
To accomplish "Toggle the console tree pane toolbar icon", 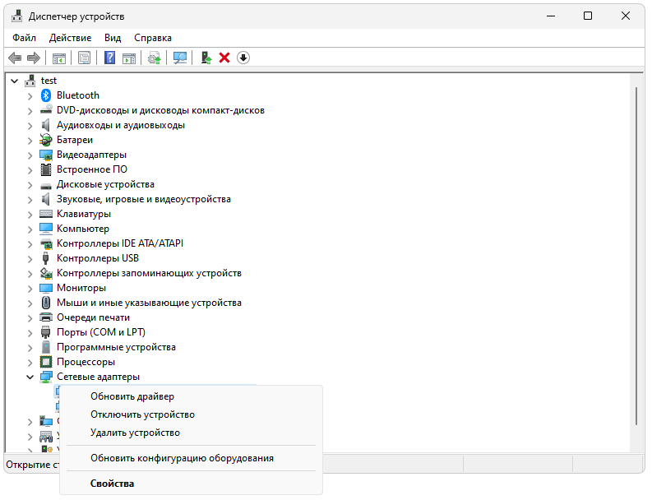I will [59, 58].
